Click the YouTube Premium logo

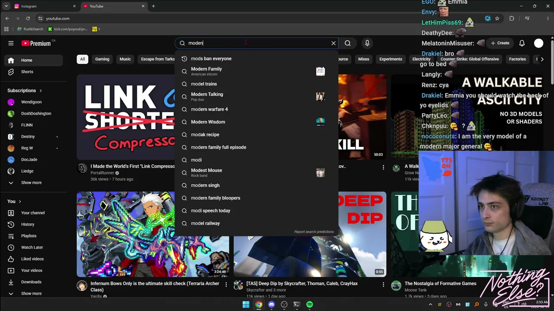coord(36,43)
